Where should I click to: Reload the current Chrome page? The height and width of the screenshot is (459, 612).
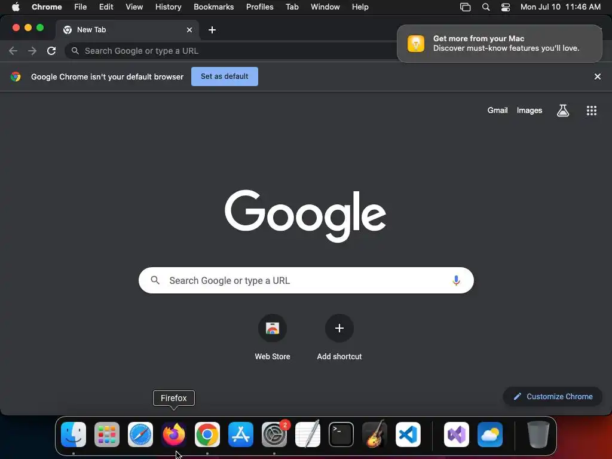tap(51, 51)
